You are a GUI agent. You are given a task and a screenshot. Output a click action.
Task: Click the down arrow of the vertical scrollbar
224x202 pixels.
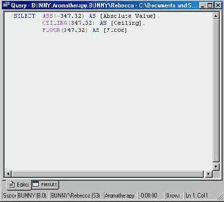(216, 166)
